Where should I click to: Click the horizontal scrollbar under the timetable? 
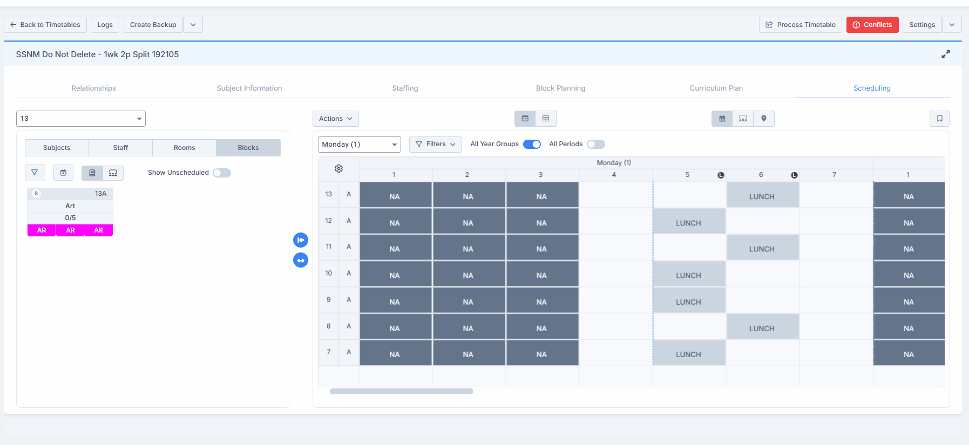pyautogui.click(x=401, y=392)
